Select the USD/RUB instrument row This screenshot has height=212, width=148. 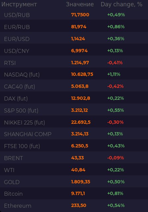tap(74, 15)
